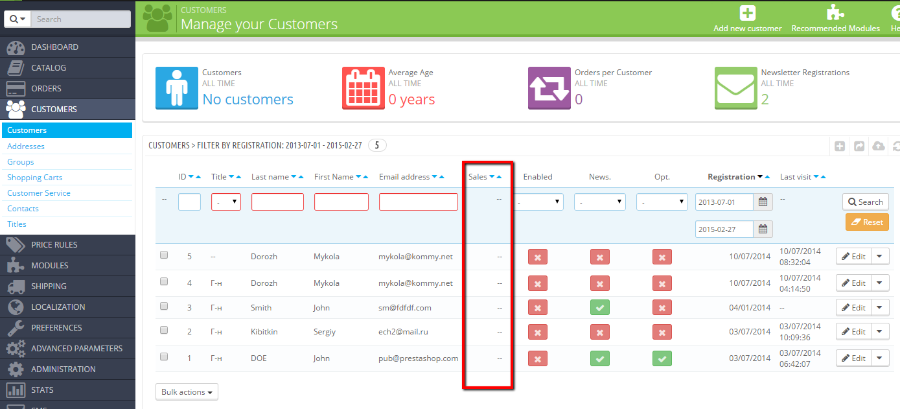Open the search type dropdown
This screenshot has height=409, width=900.
pyautogui.click(x=17, y=19)
